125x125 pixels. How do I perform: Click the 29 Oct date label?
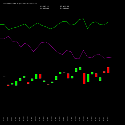tap(7, 119)
